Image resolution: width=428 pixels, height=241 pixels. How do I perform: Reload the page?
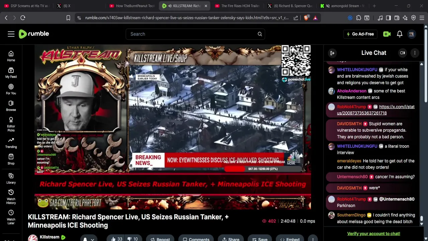(23, 18)
